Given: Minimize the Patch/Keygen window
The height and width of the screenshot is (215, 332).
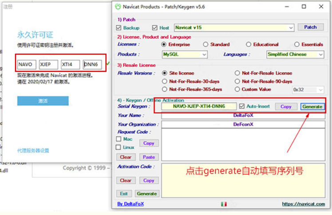Looking at the screenshot, I should [287, 7].
